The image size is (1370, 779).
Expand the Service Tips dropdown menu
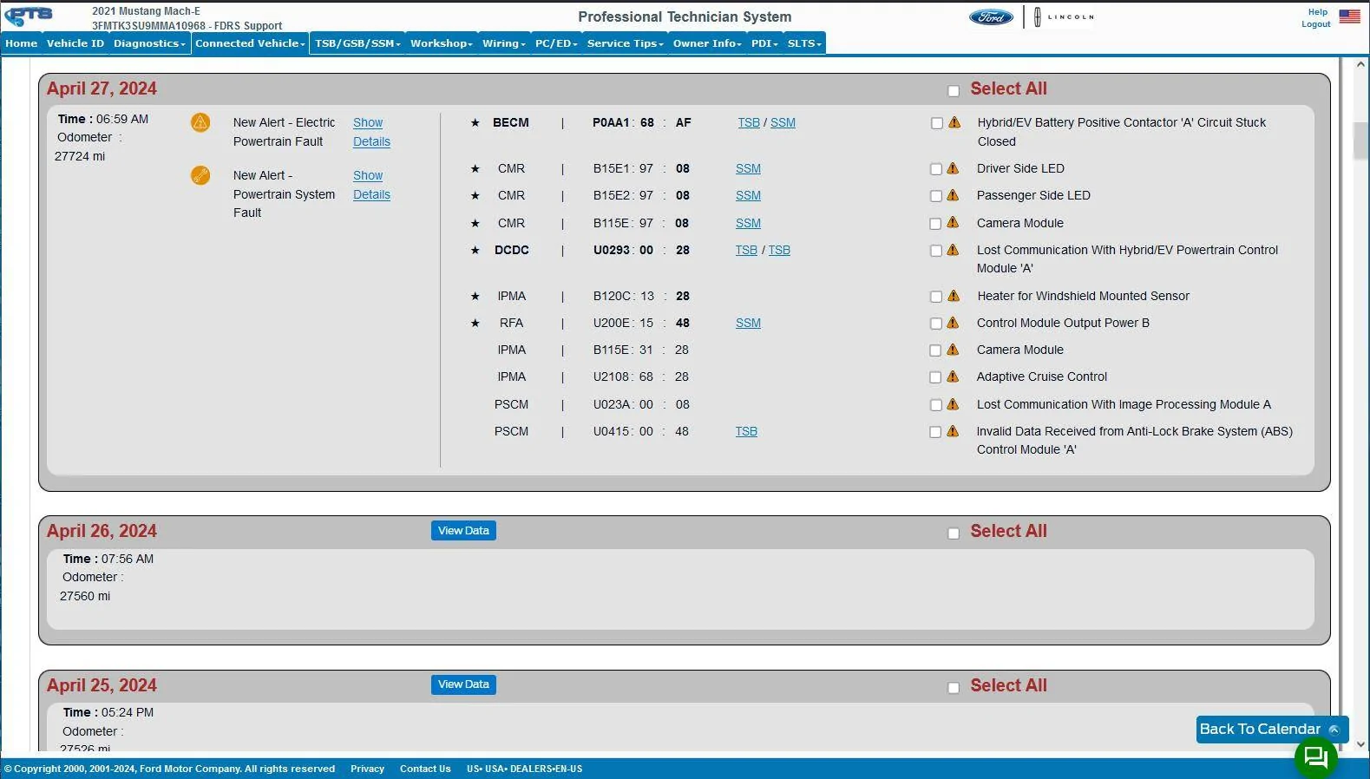626,43
